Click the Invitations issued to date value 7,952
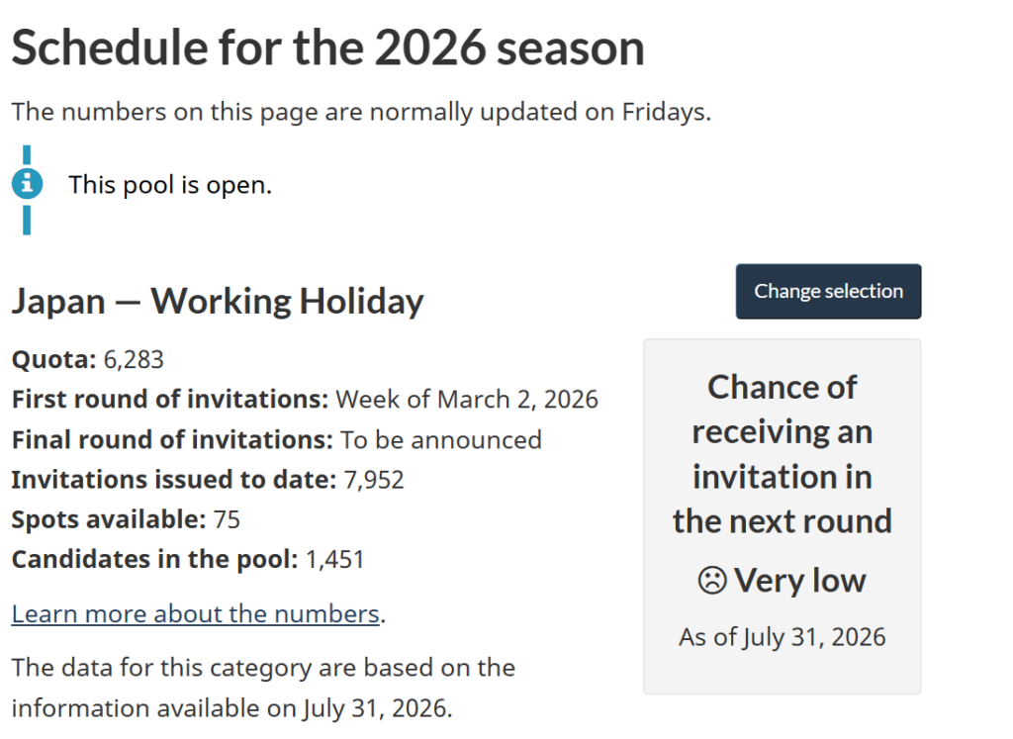 (374, 480)
